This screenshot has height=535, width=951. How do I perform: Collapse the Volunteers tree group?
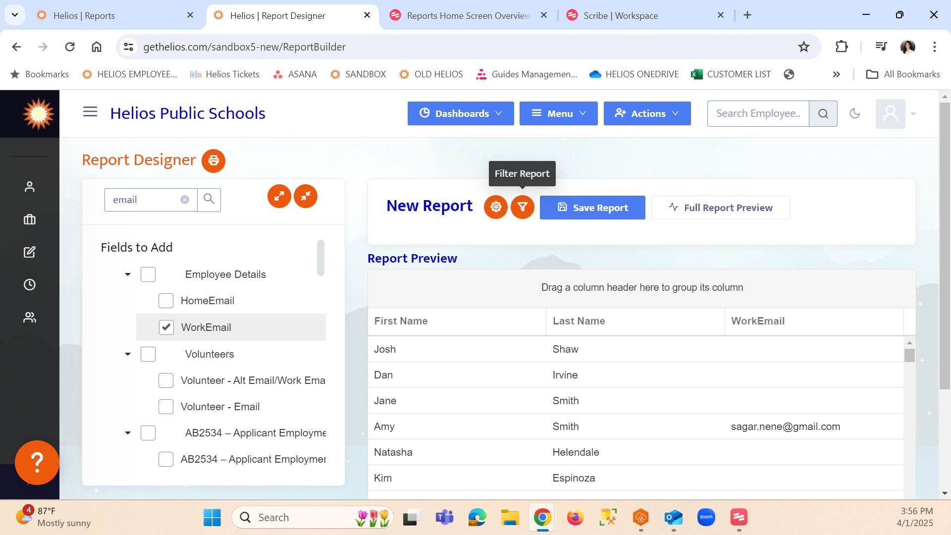[128, 354]
